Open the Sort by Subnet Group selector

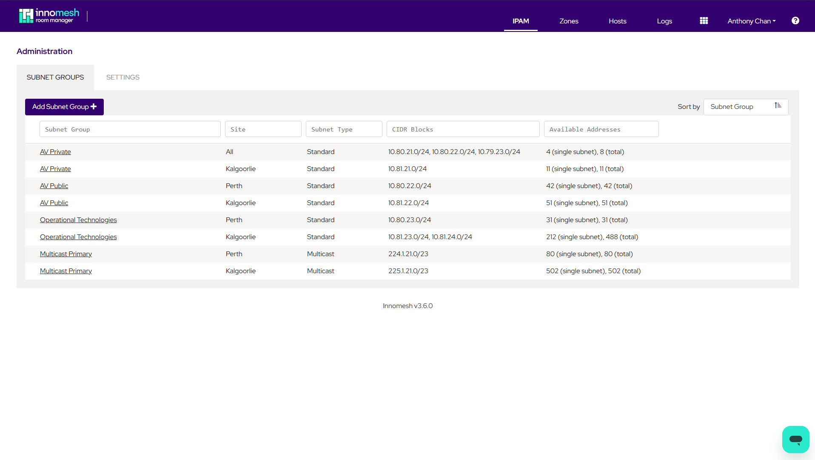point(740,106)
